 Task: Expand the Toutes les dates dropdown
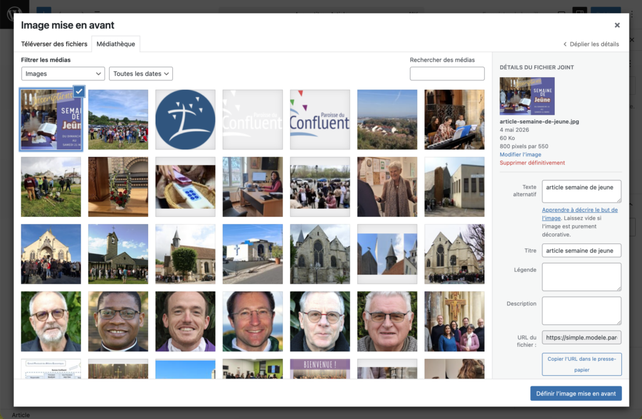tap(141, 74)
